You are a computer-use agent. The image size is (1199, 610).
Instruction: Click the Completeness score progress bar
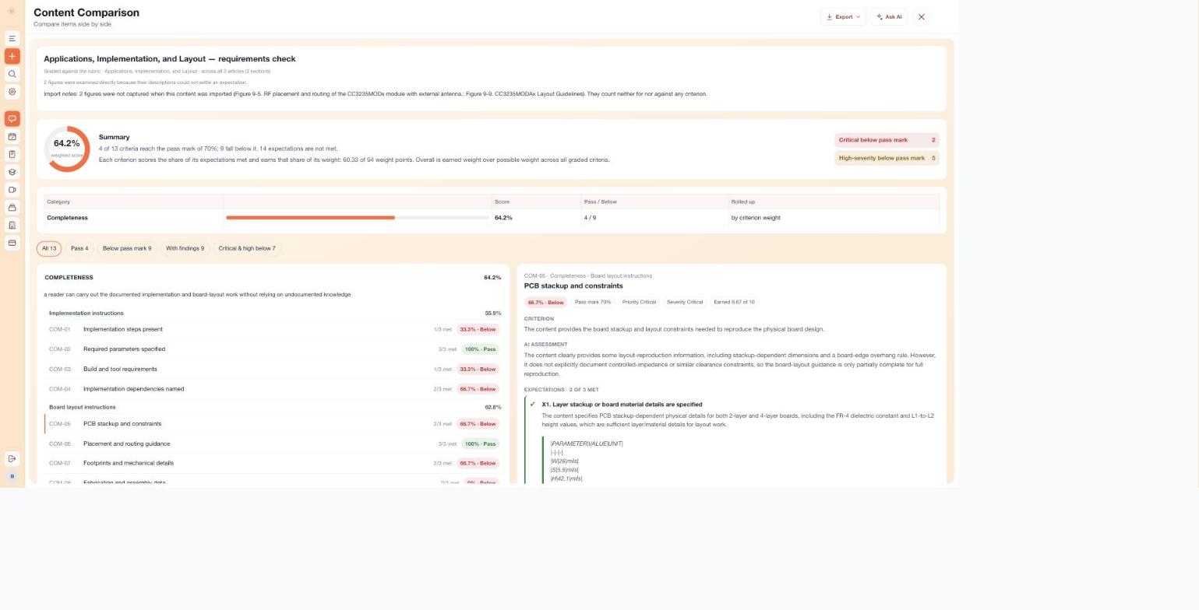click(x=358, y=218)
